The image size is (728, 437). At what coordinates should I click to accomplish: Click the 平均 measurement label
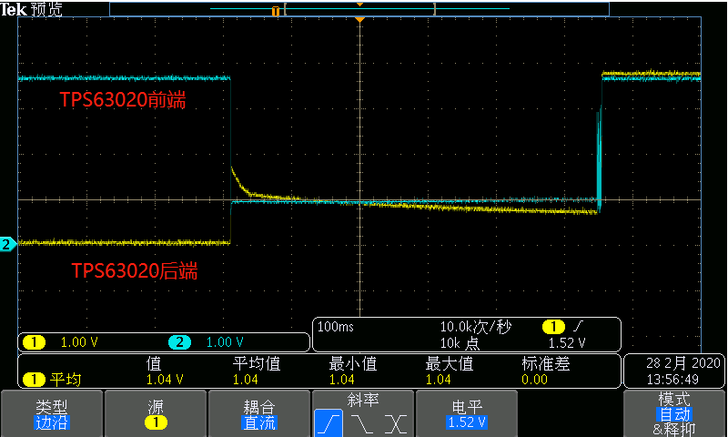pyautogui.click(x=66, y=380)
